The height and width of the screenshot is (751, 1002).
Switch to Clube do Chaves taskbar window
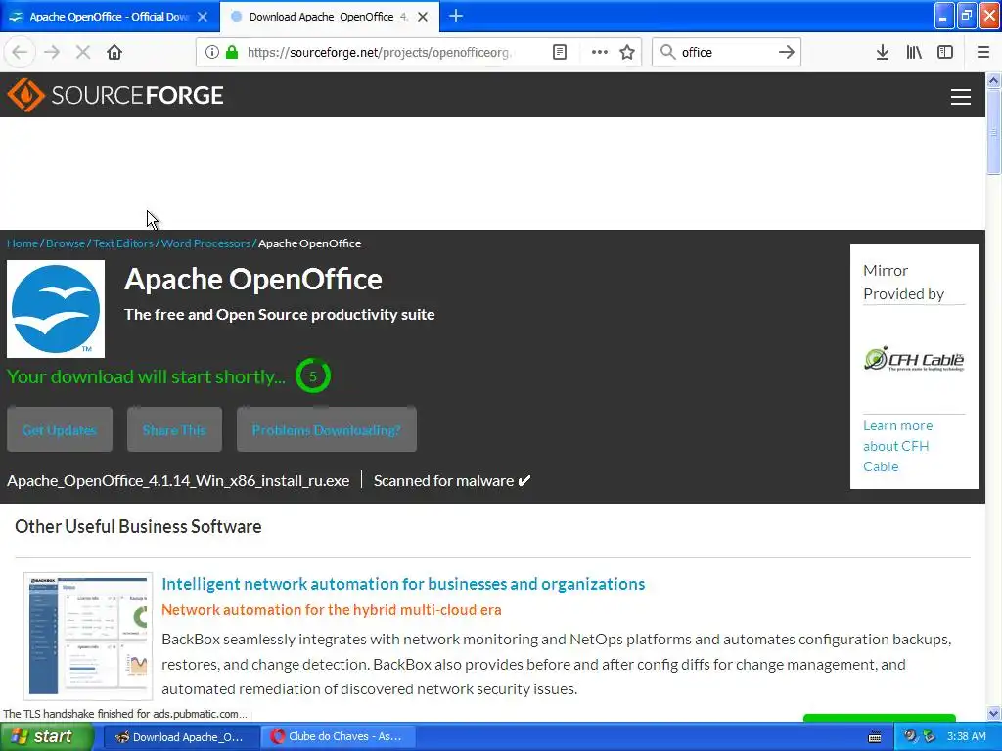tap(339, 737)
